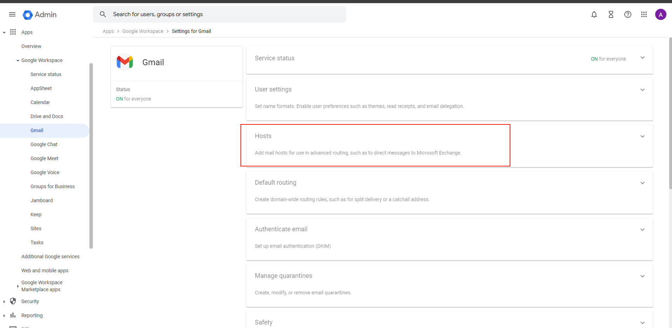Open the hourglass tasks icon
This screenshot has height=328, width=672.
[x=611, y=14]
